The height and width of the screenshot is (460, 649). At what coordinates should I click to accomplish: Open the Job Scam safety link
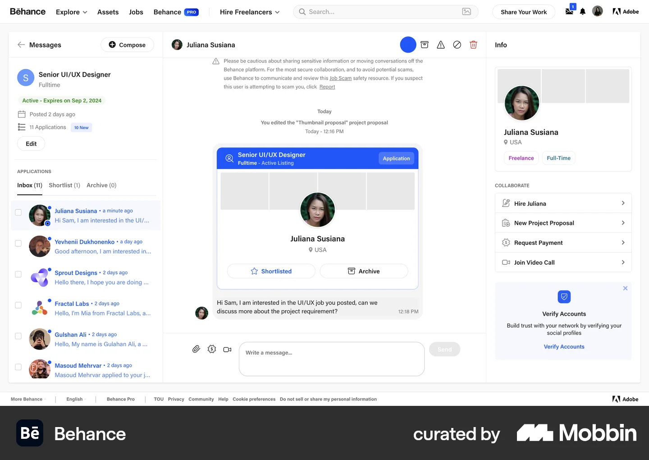click(x=340, y=78)
